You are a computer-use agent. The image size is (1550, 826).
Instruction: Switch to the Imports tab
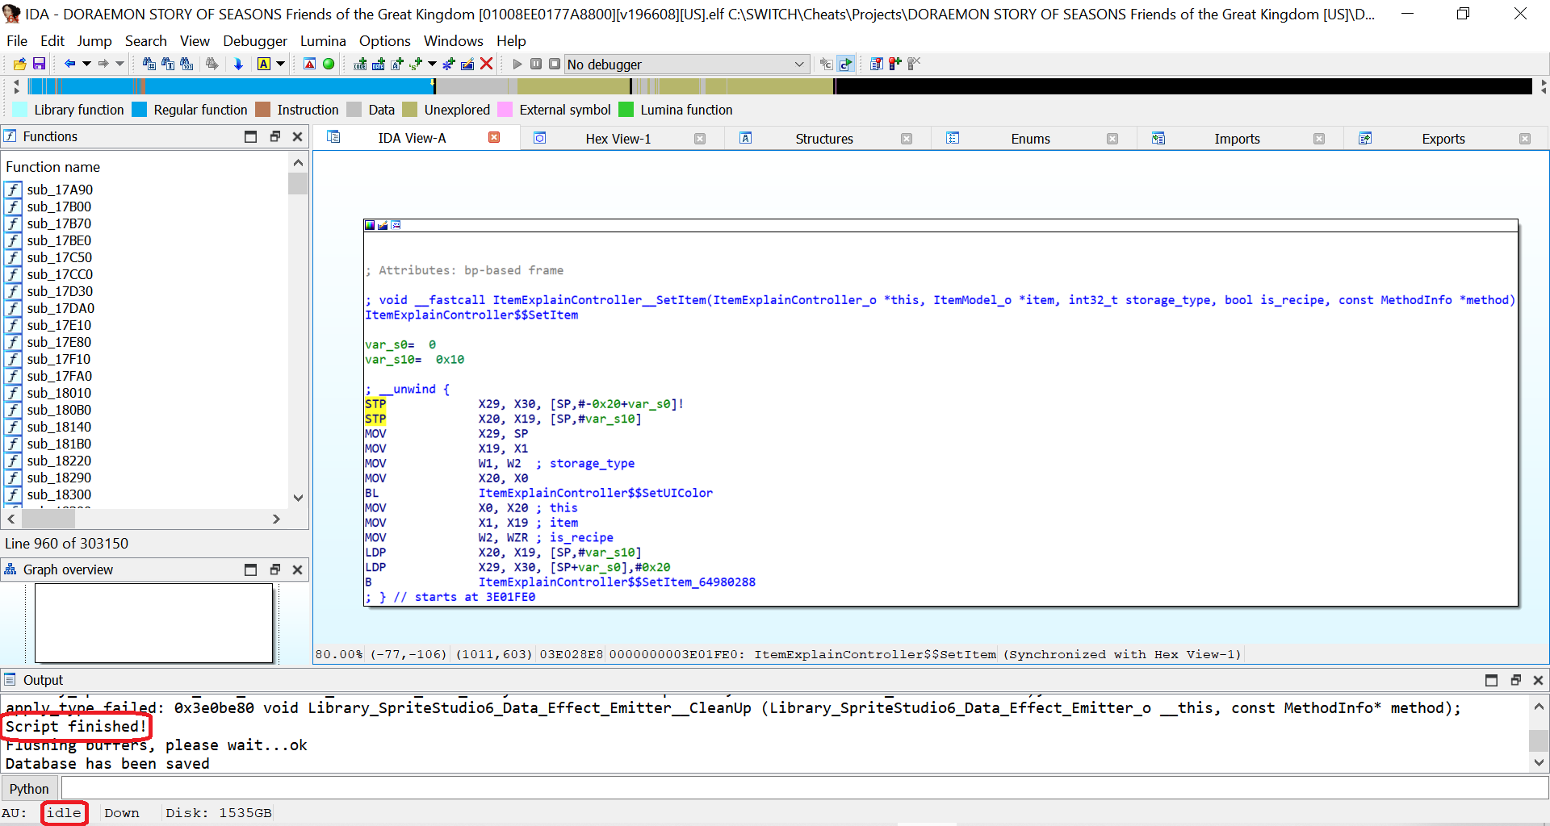1237,139
